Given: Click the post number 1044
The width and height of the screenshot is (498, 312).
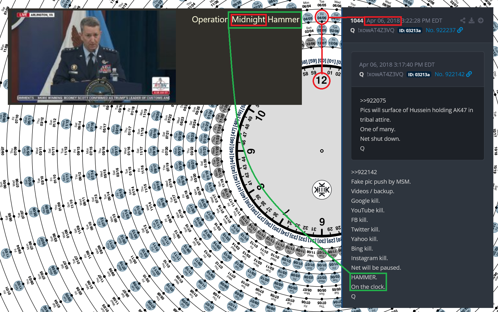Looking at the screenshot, I should pyautogui.click(x=357, y=21).
